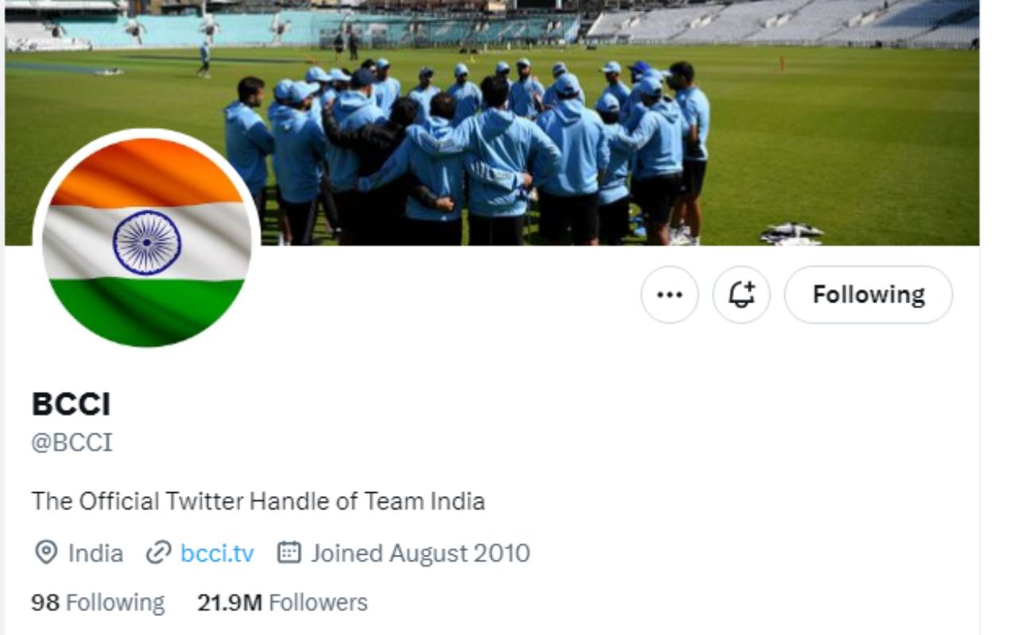1017x635 pixels.
Task: Click the lone player standing in the outfield
Action: click(205, 57)
